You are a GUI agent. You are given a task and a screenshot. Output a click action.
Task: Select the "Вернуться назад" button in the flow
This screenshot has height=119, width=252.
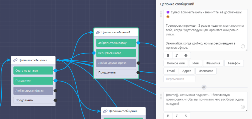point(116,53)
